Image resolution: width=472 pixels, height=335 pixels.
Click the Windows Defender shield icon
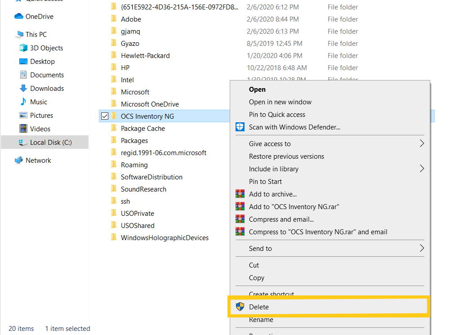(240, 127)
